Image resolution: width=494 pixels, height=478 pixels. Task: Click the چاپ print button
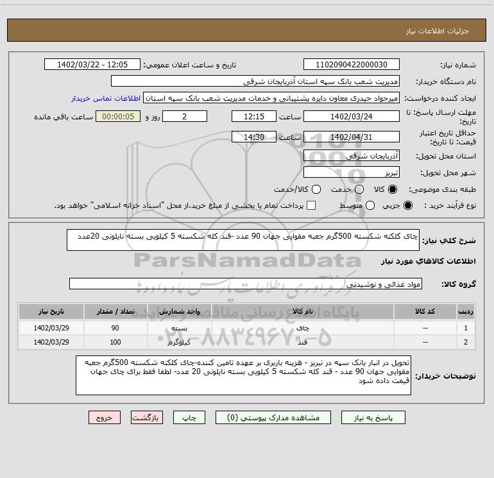pos(189,418)
